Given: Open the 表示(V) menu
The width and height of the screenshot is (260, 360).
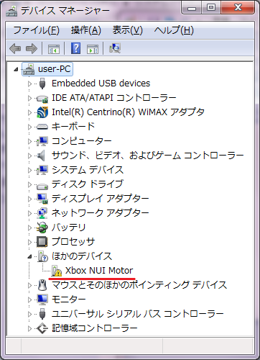Looking at the screenshot, I should click(x=128, y=30).
